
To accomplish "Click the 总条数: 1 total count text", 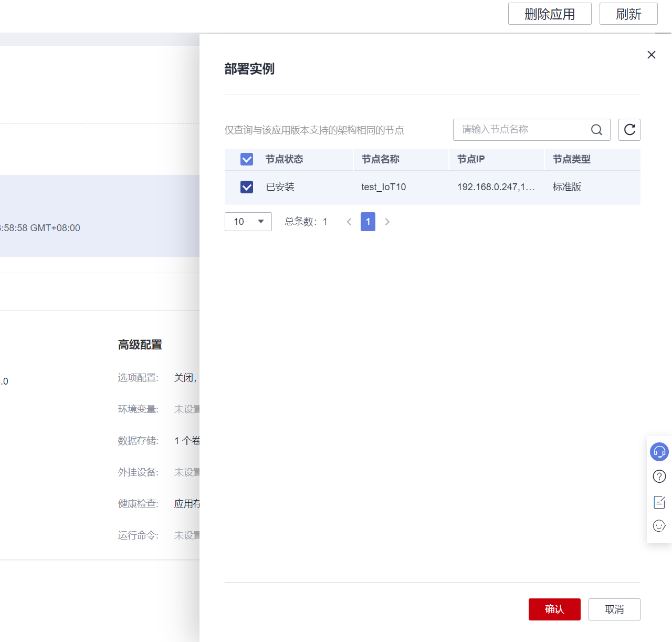I will click(x=306, y=222).
